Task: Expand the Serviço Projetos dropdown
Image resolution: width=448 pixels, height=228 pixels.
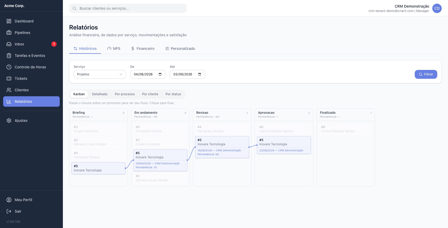Action: pyautogui.click(x=100, y=74)
